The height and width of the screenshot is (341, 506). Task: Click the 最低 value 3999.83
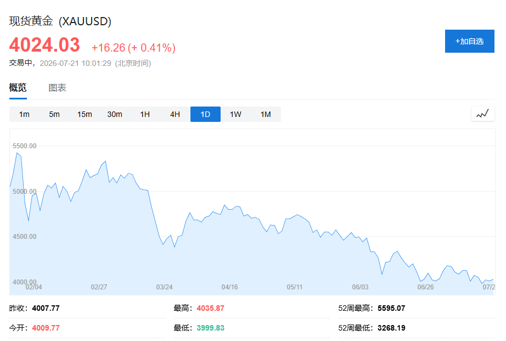coord(210,328)
